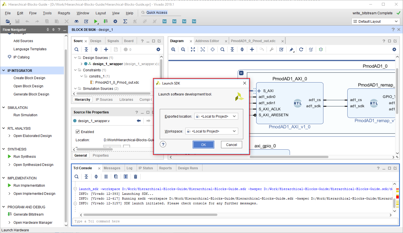
Task: Click the wrench icon in Diagram toolbar
Action: pos(272,49)
